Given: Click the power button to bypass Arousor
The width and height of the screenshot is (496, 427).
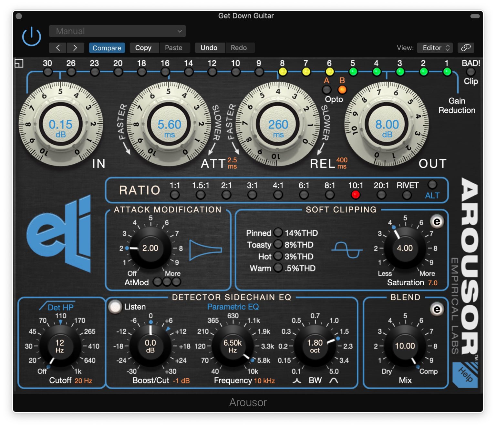Looking at the screenshot, I should (31, 36).
